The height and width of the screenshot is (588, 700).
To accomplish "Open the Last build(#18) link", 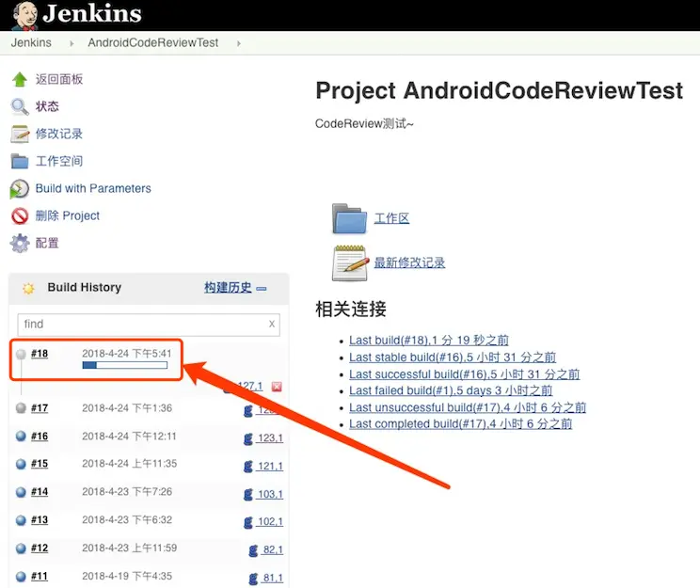I will (429, 341).
